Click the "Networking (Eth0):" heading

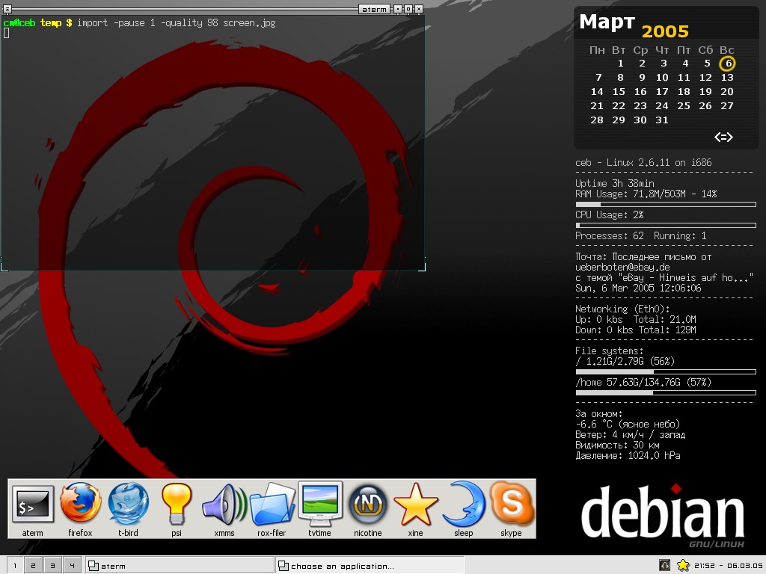point(622,309)
